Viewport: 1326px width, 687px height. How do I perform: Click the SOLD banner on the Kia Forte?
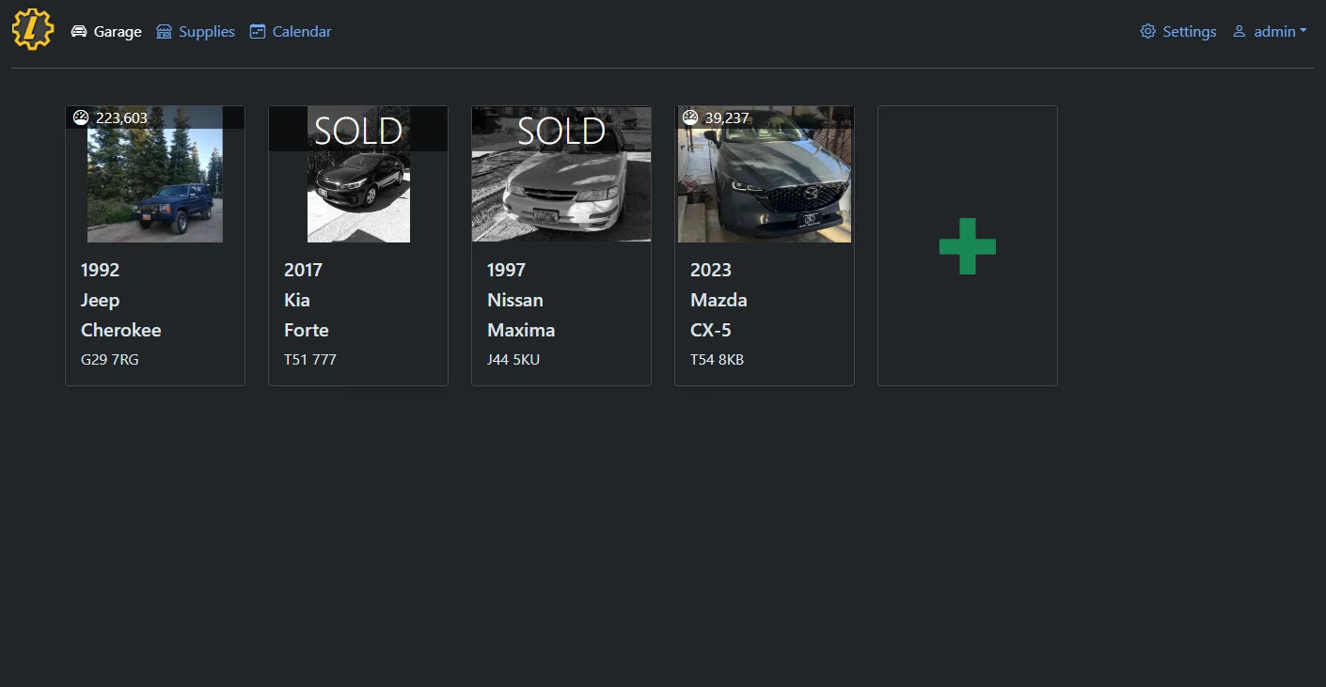click(x=357, y=130)
